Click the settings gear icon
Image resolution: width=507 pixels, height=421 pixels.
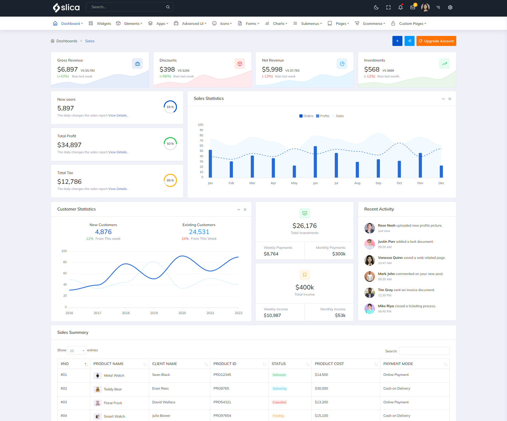450,7
